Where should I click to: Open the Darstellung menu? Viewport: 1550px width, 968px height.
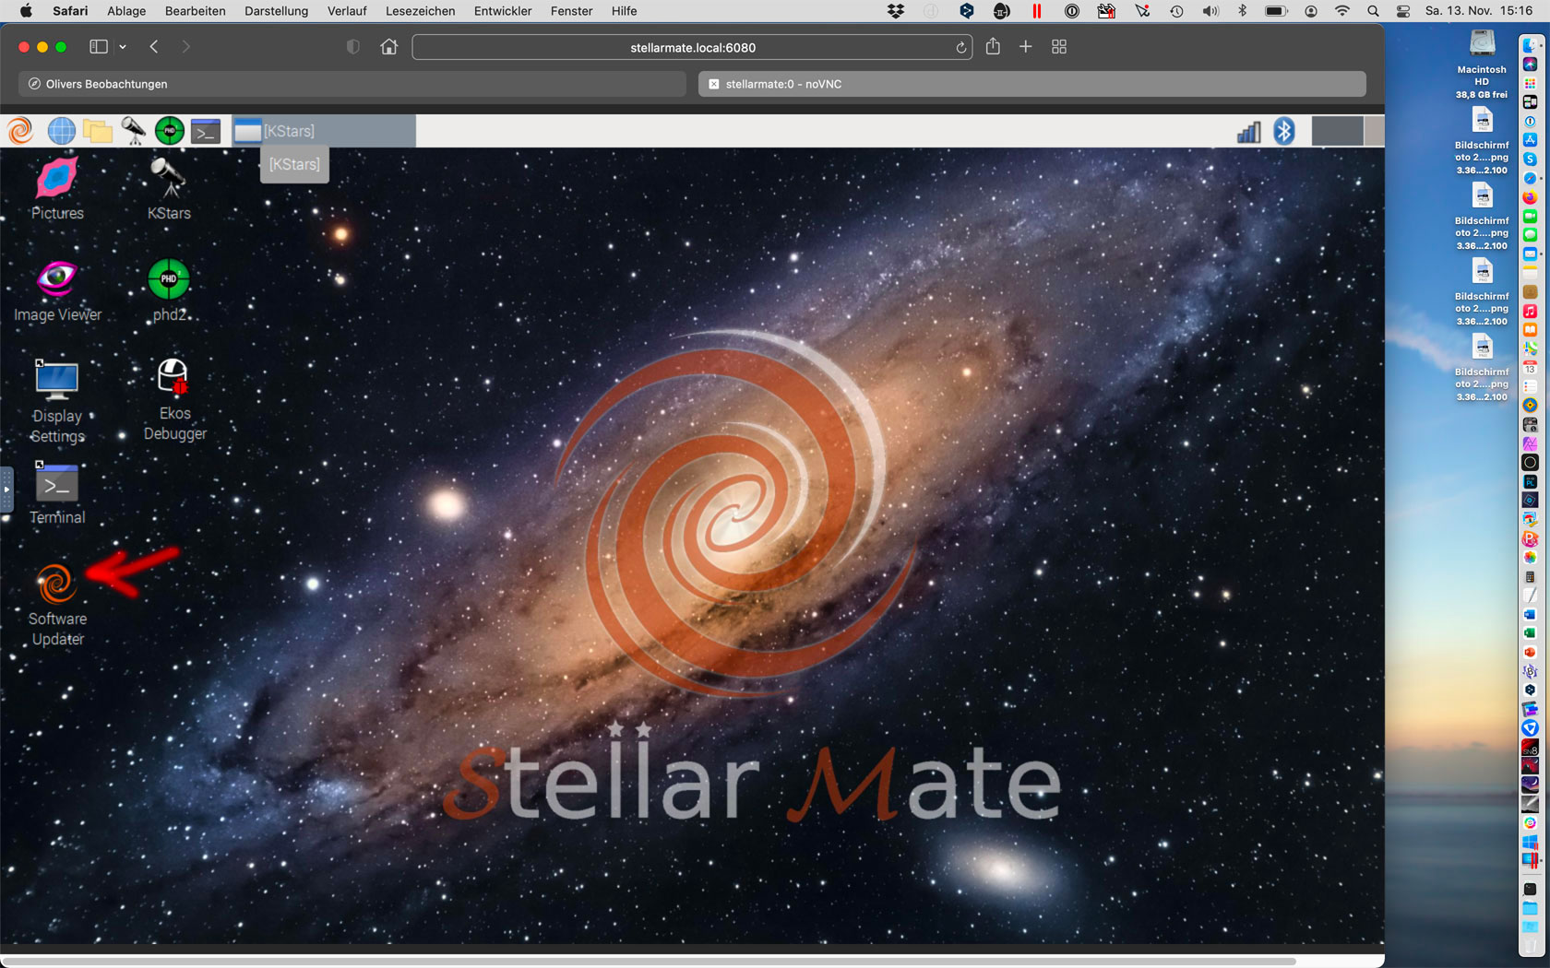pos(276,11)
